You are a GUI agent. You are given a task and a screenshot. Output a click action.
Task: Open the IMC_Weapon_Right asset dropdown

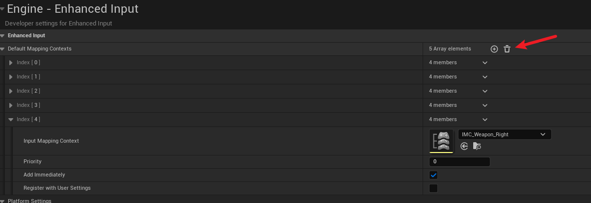tap(505, 134)
